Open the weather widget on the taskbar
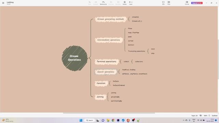The height and width of the screenshot is (123, 219). (x=8, y=120)
